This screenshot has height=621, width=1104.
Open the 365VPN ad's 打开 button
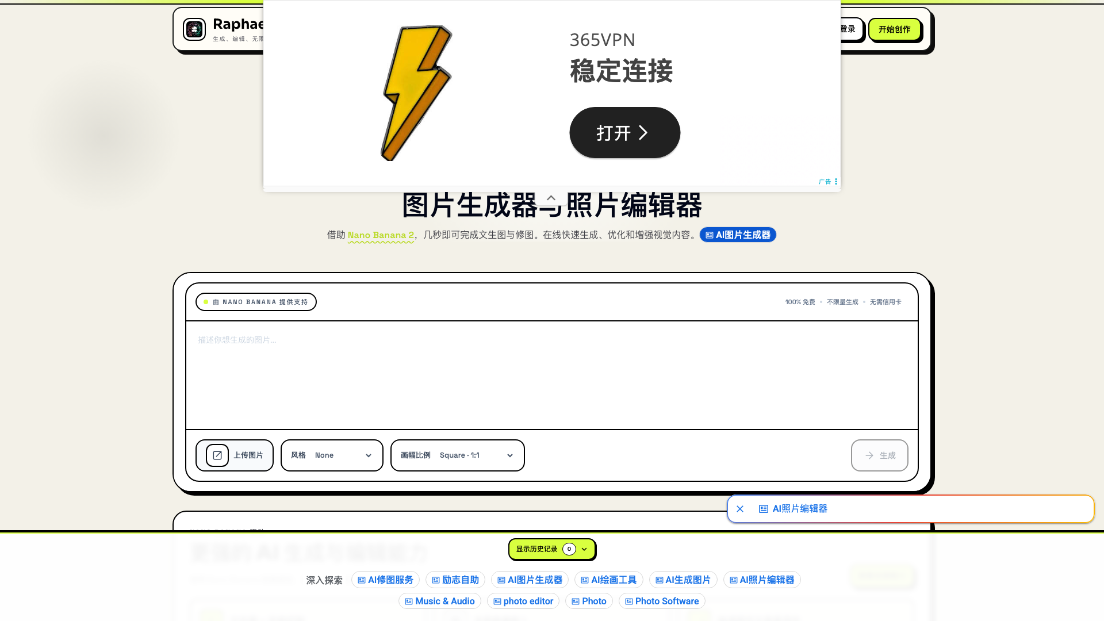click(624, 133)
